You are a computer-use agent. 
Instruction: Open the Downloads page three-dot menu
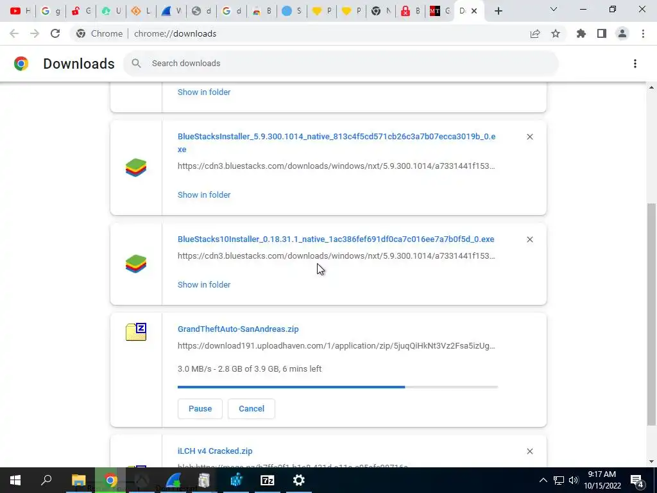tap(635, 64)
